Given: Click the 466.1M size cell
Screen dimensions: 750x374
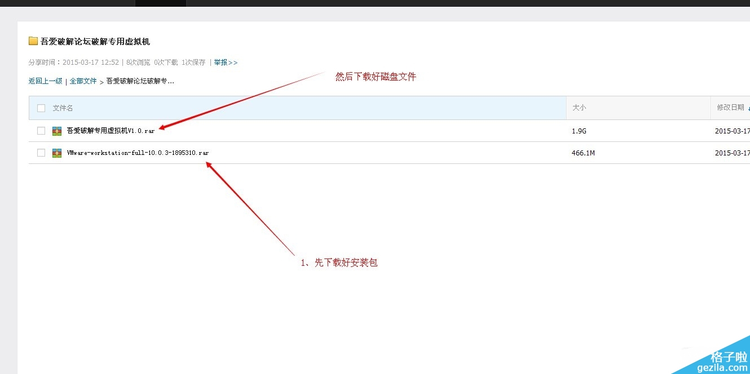Looking at the screenshot, I should coord(584,153).
